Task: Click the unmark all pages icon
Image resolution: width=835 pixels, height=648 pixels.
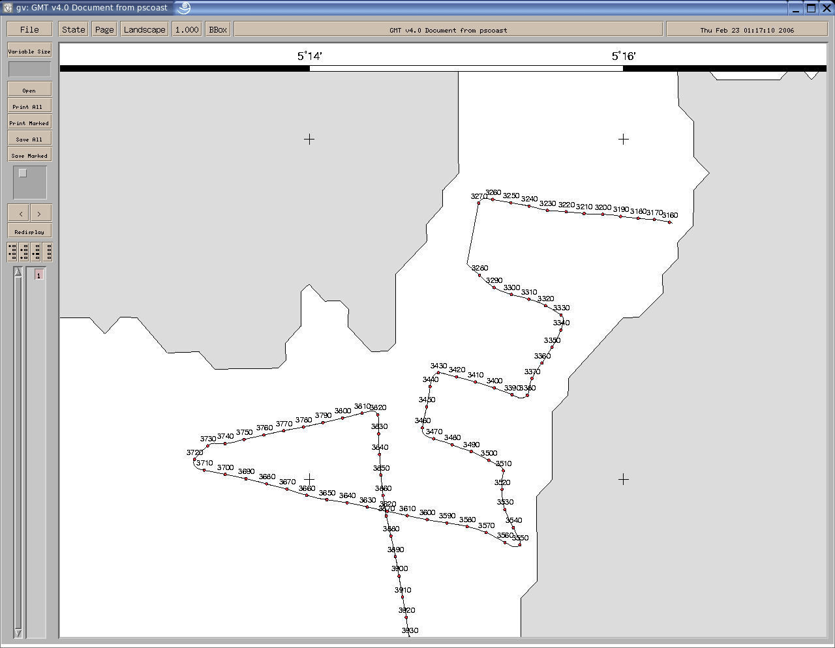Action: (48, 252)
